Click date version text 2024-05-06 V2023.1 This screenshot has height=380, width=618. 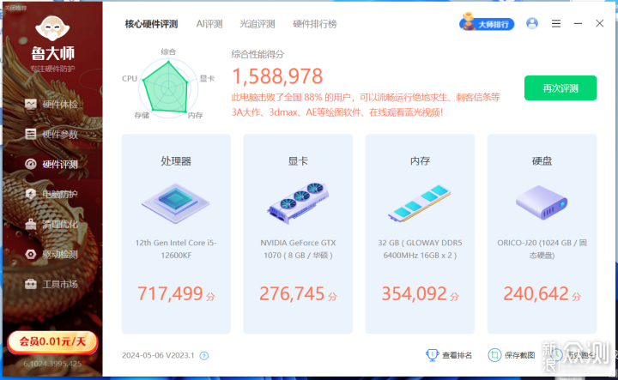(158, 356)
